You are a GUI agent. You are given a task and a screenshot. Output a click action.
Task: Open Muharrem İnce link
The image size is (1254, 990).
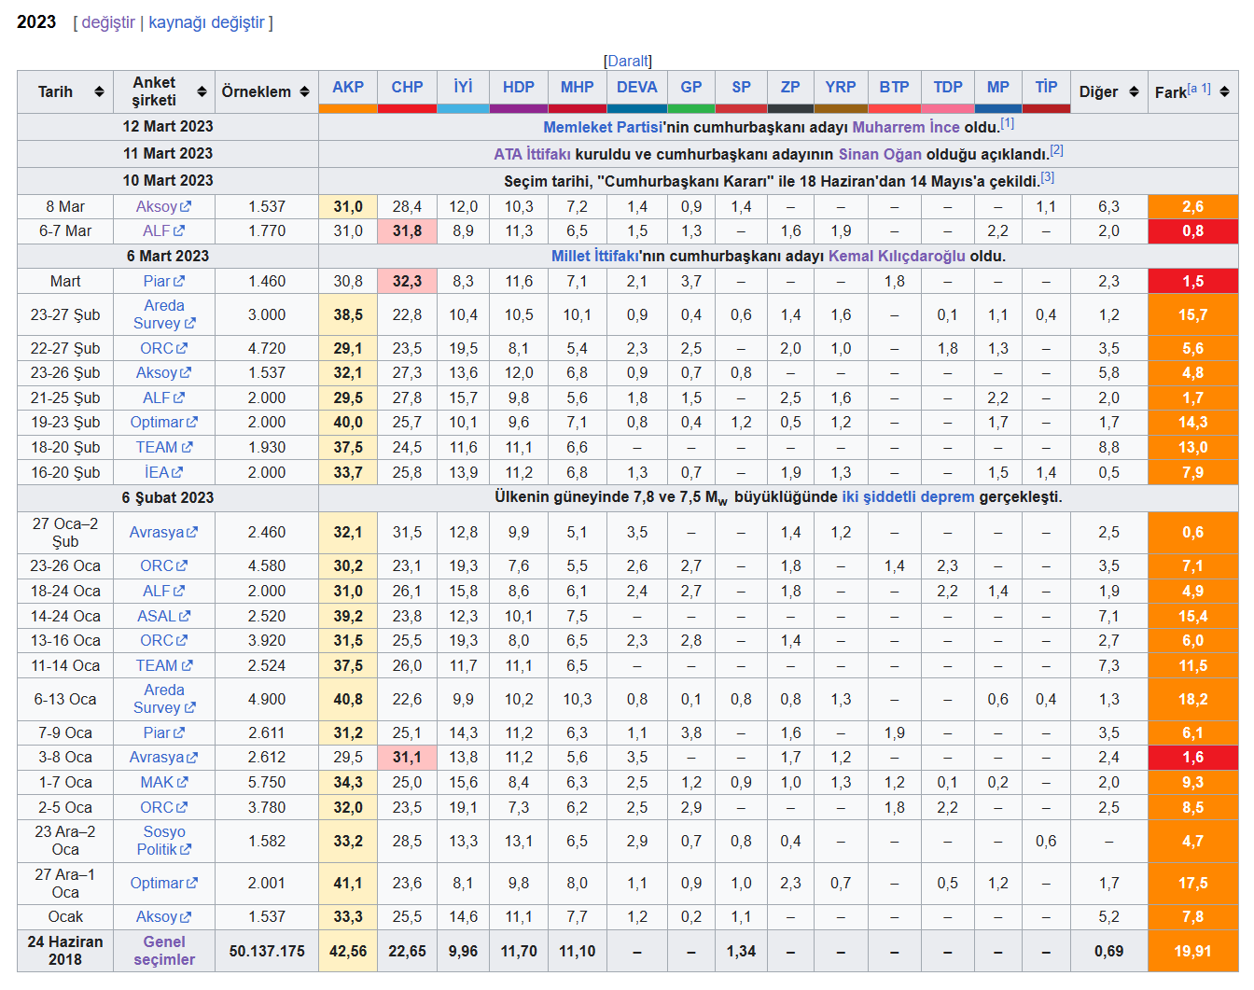point(906,127)
